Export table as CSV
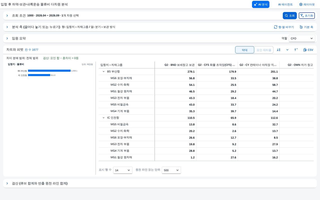 click(x=308, y=50)
